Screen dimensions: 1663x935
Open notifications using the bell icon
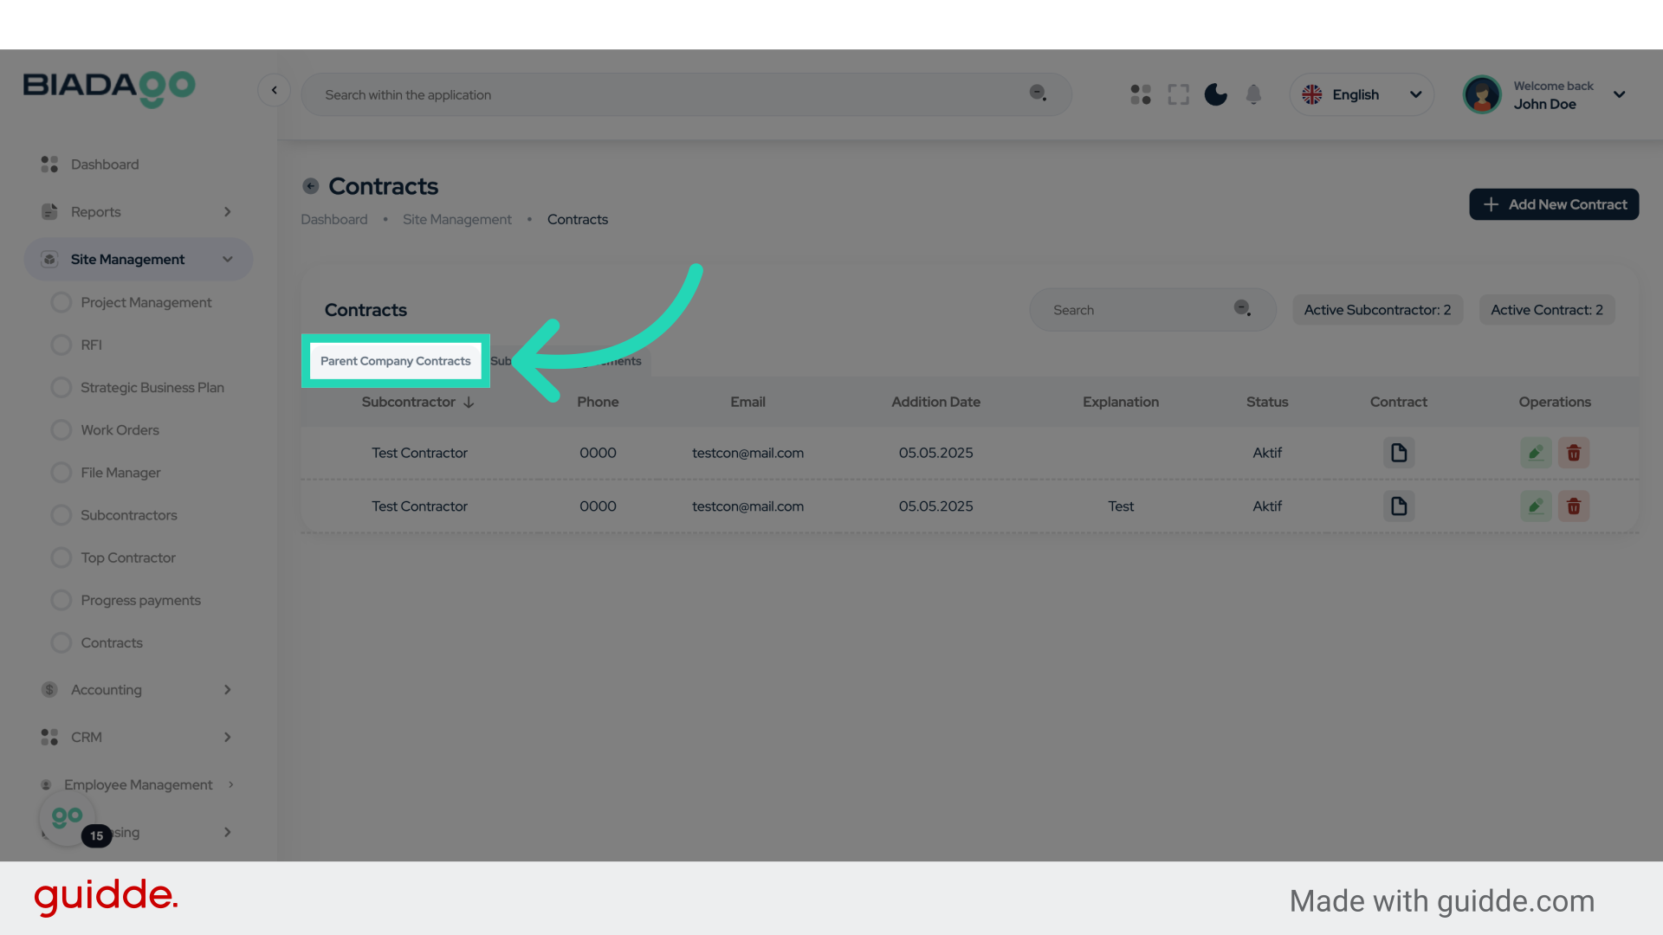coord(1253,94)
